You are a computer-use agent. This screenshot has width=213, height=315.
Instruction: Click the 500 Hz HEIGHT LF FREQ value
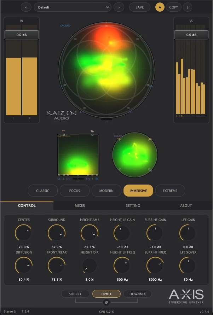[122, 279]
